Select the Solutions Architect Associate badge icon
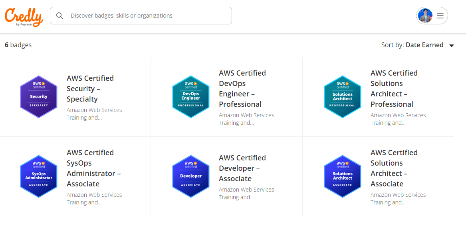 click(x=342, y=176)
